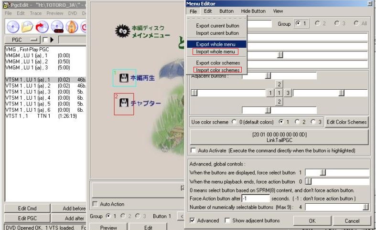Click the open DVD disc icon in PgcEdit toolbar
Image resolution: width=376 pixels, height=230 pixels.
(13, 27)
